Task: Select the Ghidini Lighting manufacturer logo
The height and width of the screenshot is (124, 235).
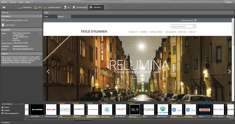Action: tap(219, 110)
